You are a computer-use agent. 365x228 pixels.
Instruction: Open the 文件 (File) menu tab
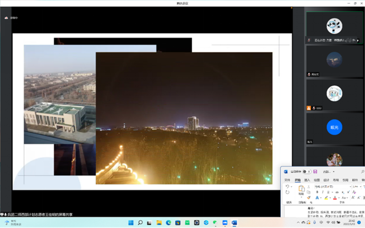pos(288,180)
